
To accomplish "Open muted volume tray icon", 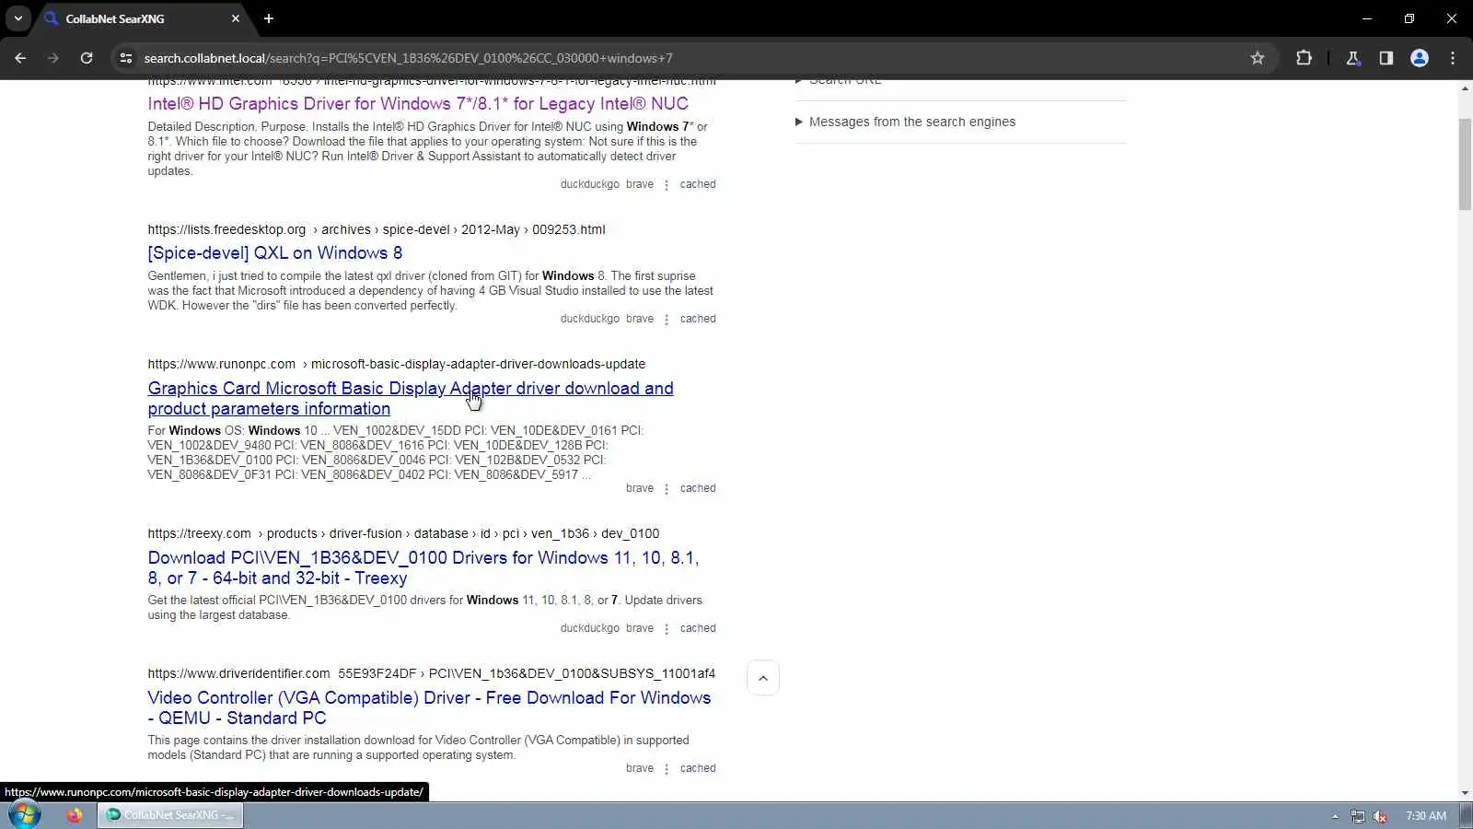I will (x=1380, y=816).
